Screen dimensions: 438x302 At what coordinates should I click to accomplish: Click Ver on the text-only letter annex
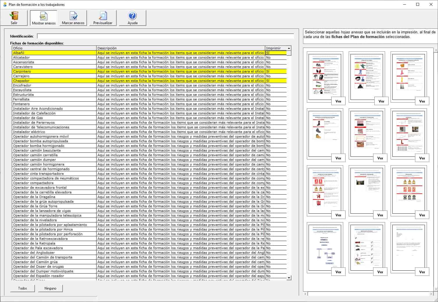click(x=422, y=272)
